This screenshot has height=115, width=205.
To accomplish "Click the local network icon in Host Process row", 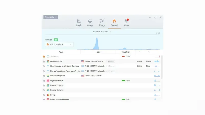I will (83, 66).
